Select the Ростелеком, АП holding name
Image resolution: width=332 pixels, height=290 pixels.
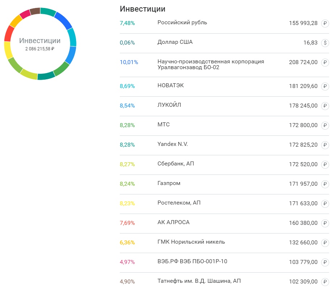179,203
